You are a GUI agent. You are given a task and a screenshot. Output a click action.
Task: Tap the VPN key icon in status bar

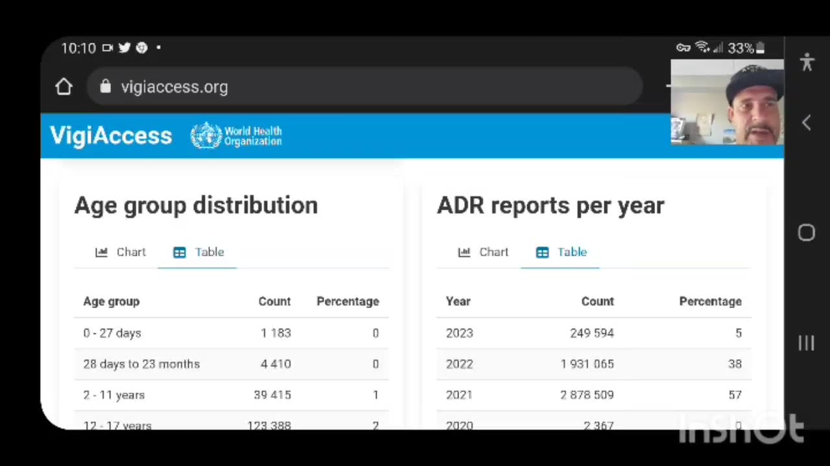tap(683, 47)
